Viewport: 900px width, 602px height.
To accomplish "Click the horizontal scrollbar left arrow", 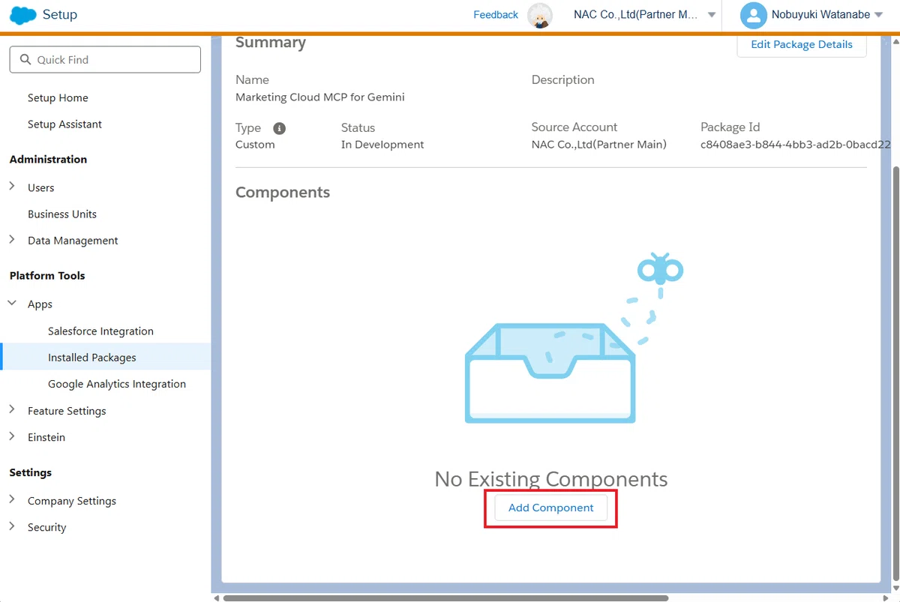I will pyautogui.click(x=217, y=598).
